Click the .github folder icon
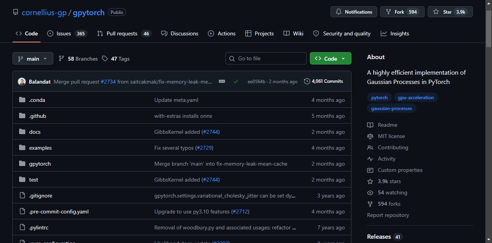The height and width of the screenshot is (243, 492). 22,116
